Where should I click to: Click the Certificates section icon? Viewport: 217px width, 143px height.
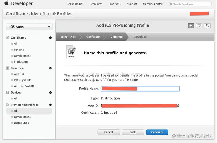8,38
